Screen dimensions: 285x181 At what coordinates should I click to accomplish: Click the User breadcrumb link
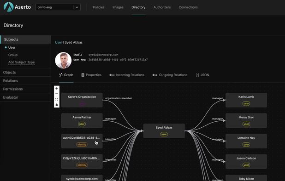click(x=59, y=42)
